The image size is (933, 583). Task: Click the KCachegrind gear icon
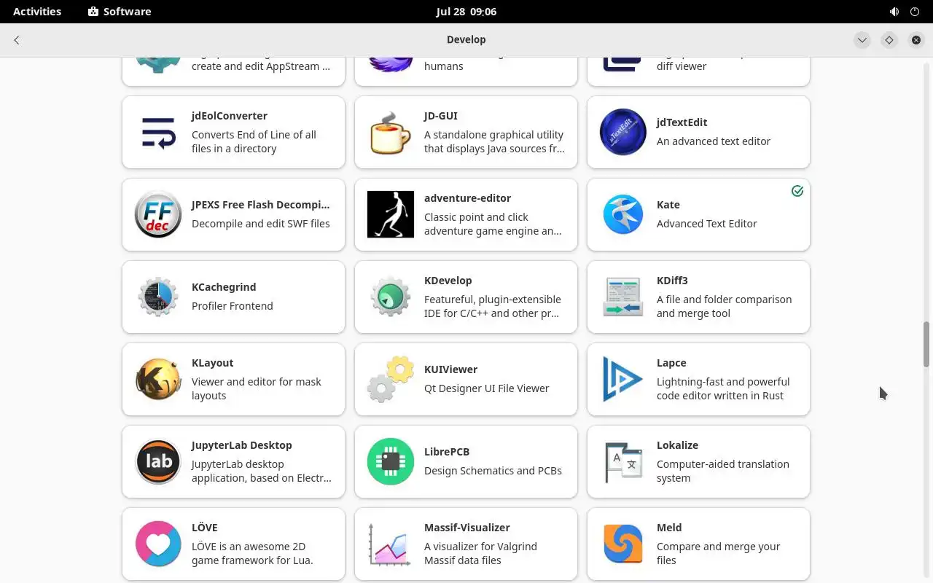[x=158, y=297]
